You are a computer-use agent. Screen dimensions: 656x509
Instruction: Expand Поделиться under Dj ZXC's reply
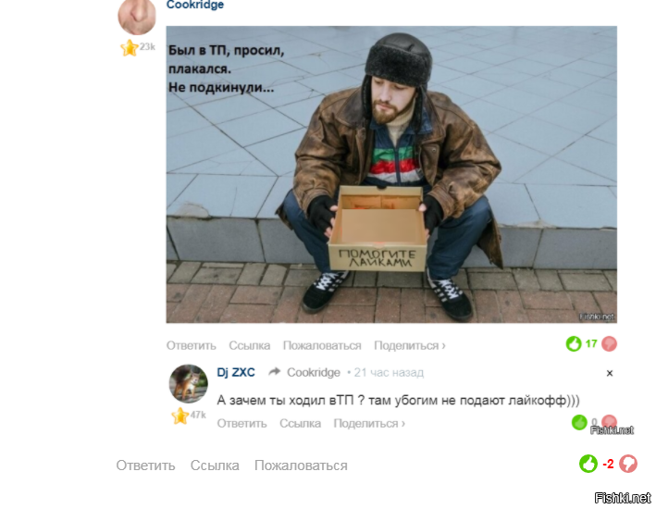(x=369, y=423)
